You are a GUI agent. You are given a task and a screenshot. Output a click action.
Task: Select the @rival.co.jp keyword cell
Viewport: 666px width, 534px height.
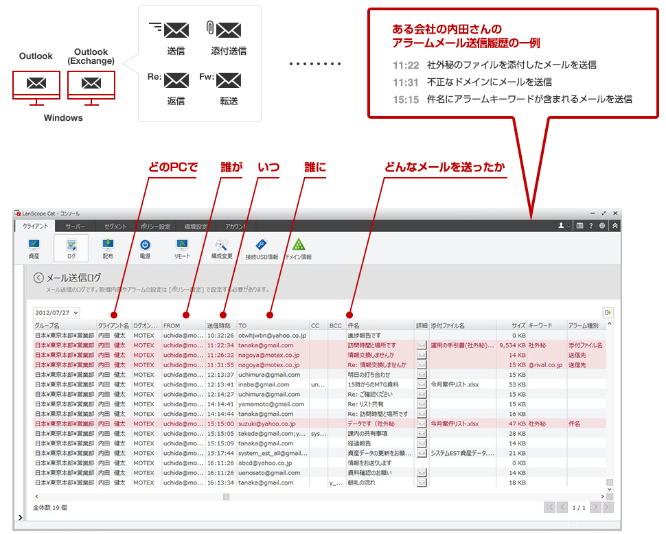point(545,364)
